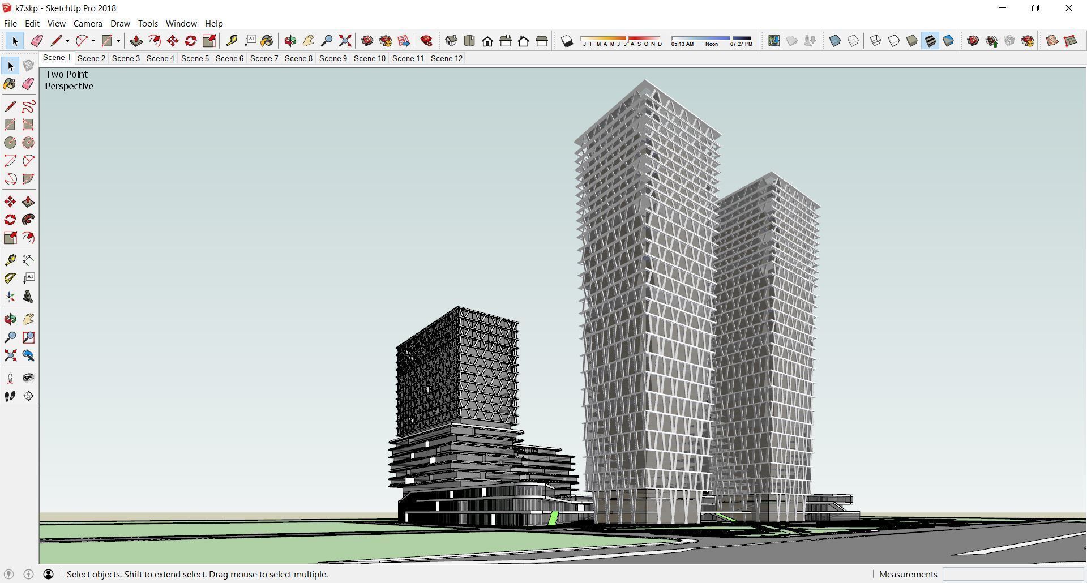Toggle X-Ray face style
The width and height of the screenshot is (1087, 583).
tap(835, 41)
